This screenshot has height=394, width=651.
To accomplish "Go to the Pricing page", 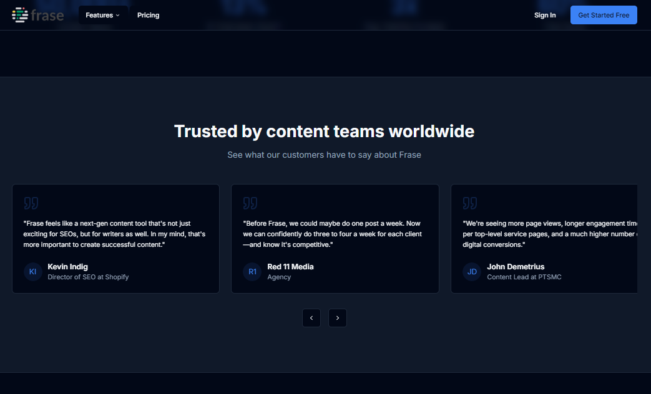I will click(148, 16).
